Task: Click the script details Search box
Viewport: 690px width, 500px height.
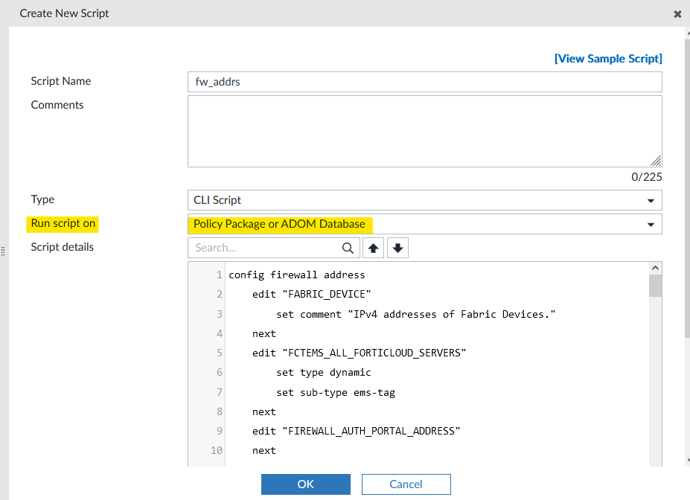Action: point(266,249)
